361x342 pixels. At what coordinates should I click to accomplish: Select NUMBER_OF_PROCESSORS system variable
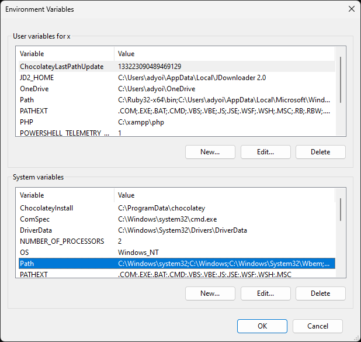[177, 241]
